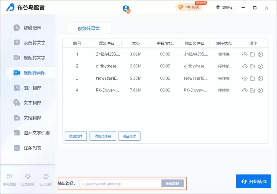Open VIP购买 purchase button

[x=189, y=7]
